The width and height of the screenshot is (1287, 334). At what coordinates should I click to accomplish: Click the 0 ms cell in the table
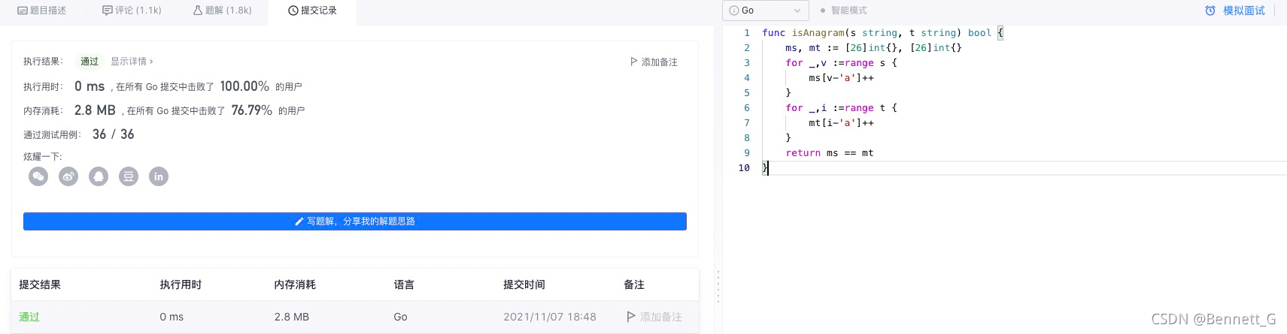point(171,317)
